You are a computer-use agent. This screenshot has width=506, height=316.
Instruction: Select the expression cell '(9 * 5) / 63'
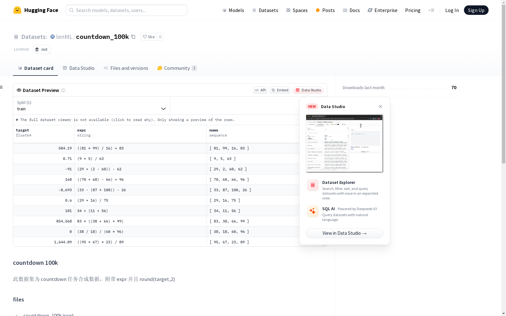pos(141,159)
